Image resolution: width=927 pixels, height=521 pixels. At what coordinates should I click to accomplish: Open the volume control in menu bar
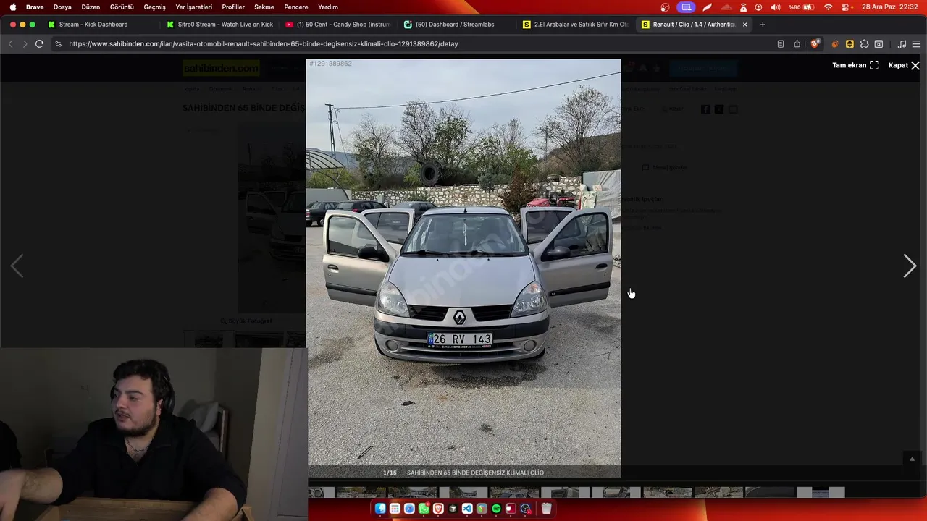tap(776, 7)
